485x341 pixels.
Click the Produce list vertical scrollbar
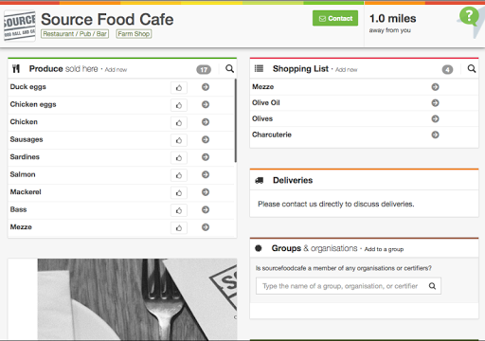tap(235, 120)
